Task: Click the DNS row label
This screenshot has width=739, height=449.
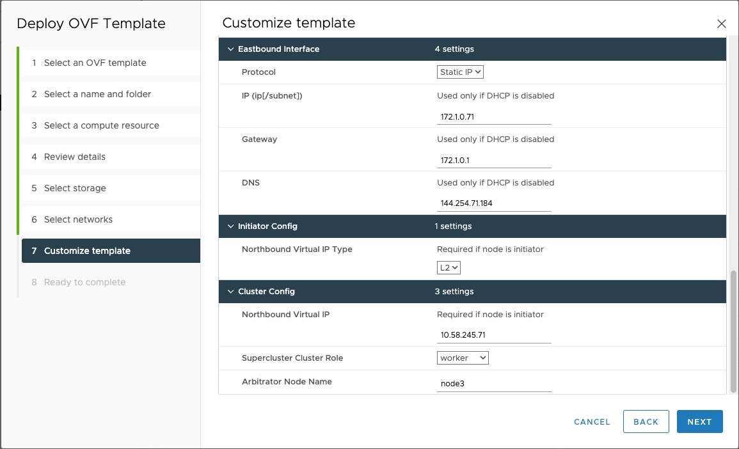Action: (251, 183)
